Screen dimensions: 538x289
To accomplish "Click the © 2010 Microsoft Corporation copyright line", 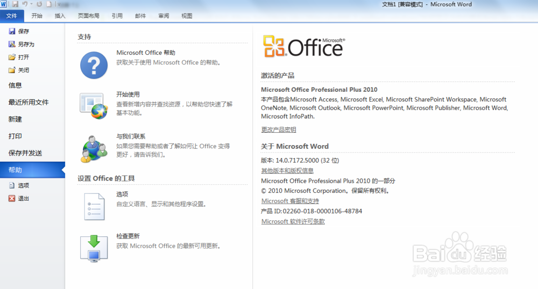I will pyautogui.click(x=326, y=191).
